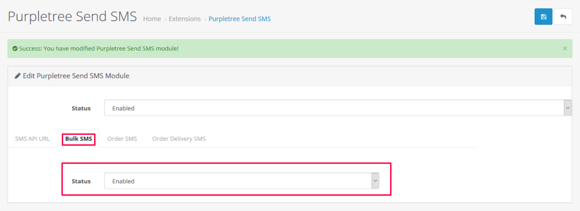Expand the Bulk SMS Status dropdown

242,181
